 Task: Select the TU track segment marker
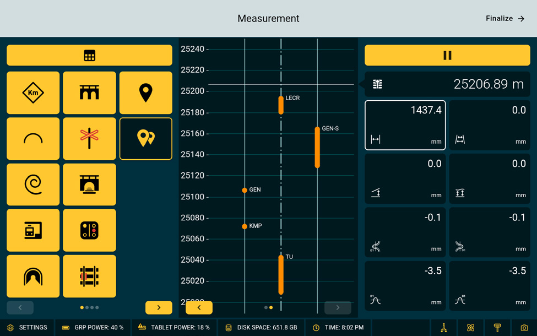(x=281, y=275)
